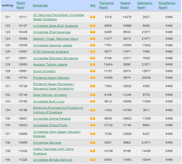Open Universitas Setia Budi Surakarta link
This screenshot has width=182, height=164.
pyautogui.click(x=56, y=26)
